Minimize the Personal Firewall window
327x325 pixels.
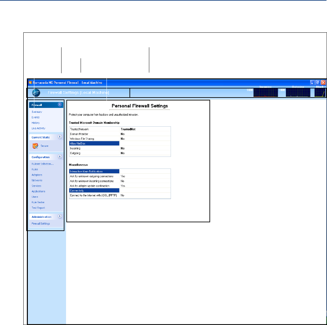click(312, 82)
